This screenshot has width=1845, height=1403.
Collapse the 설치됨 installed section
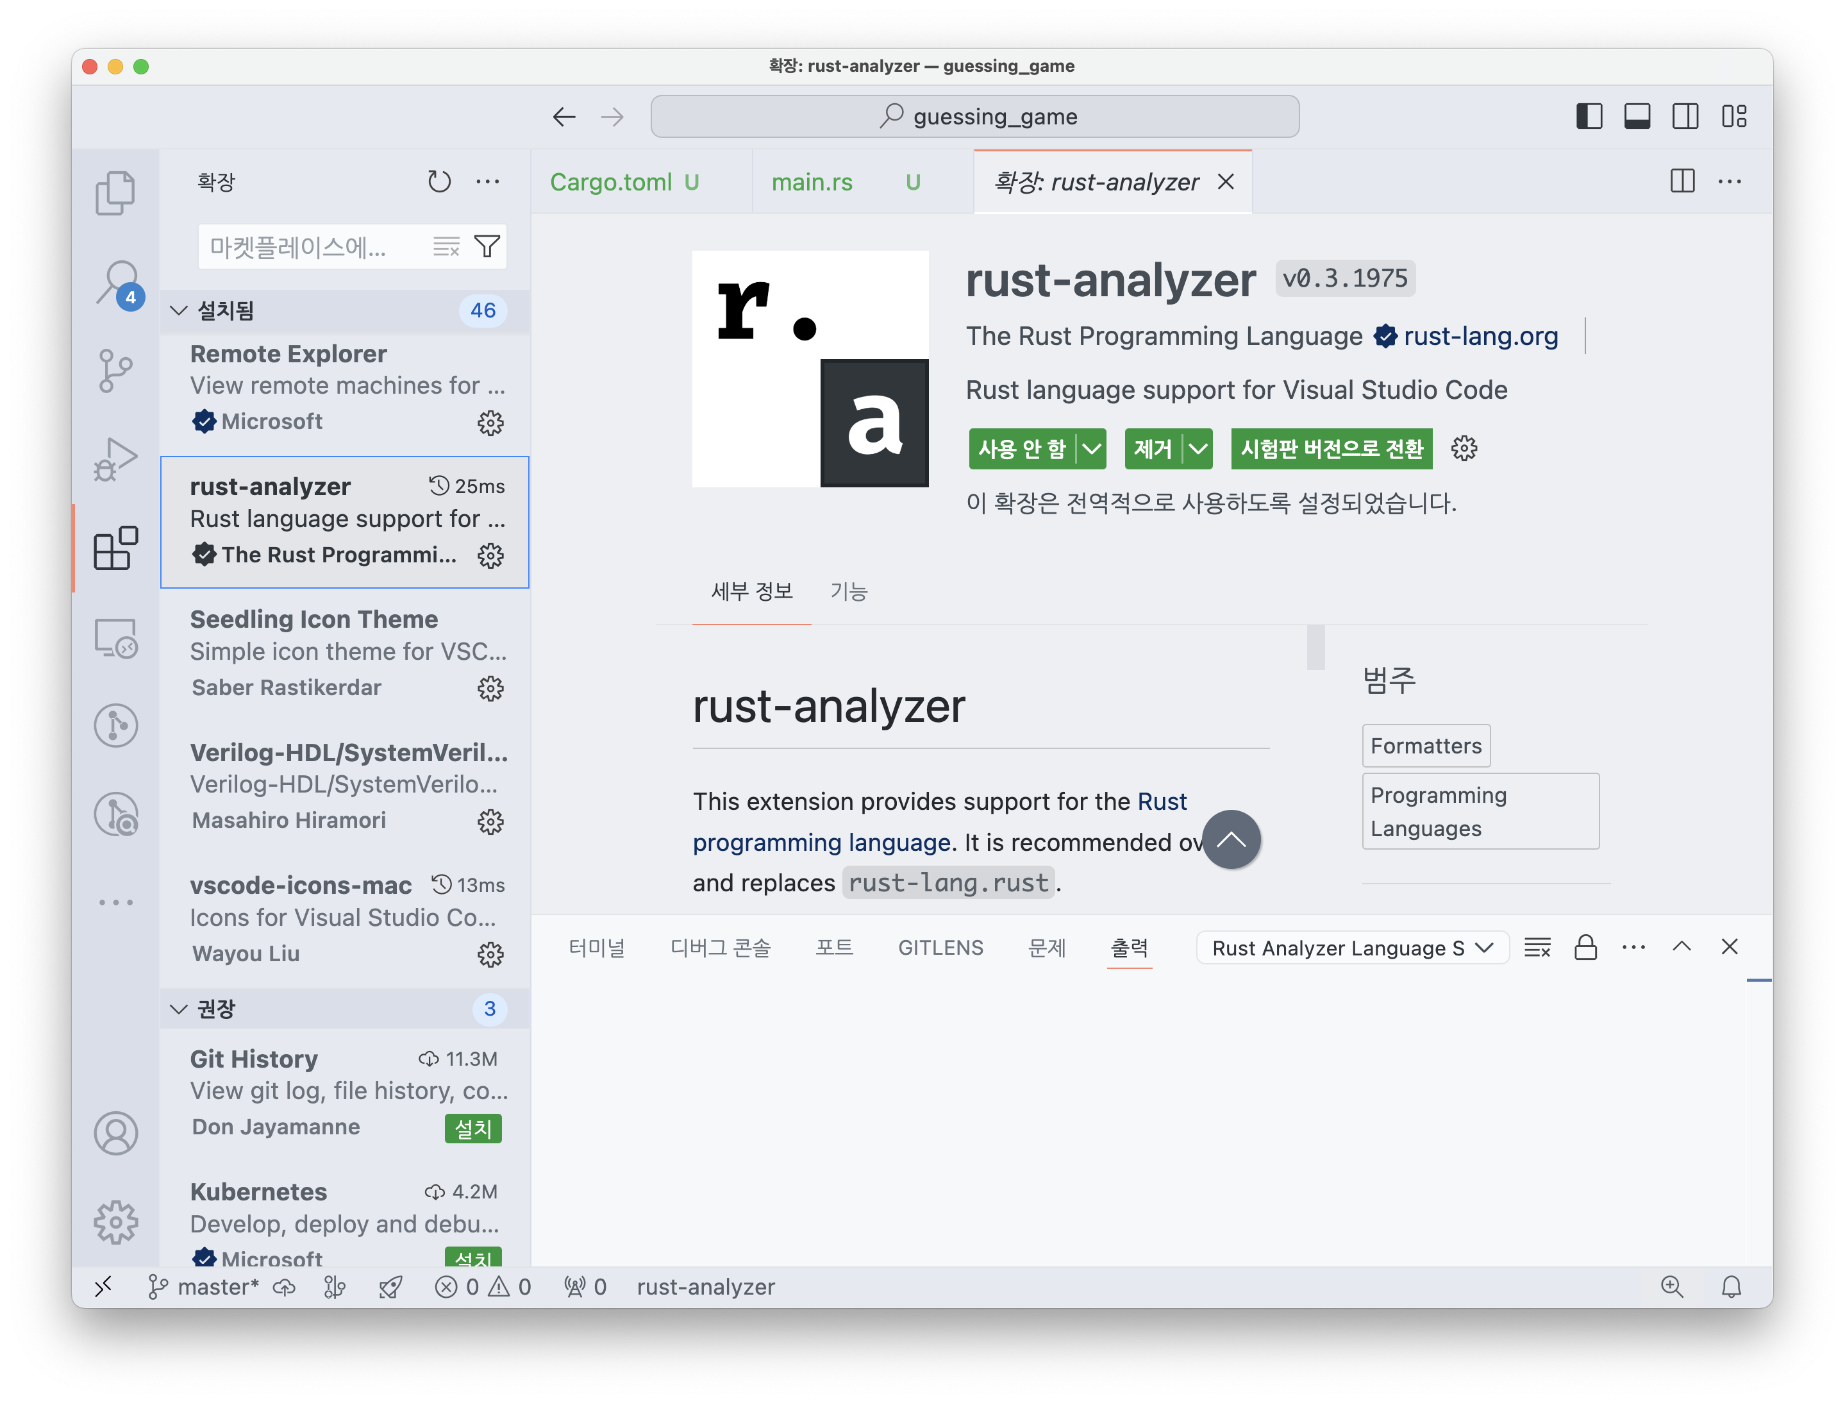pos(345,310)
